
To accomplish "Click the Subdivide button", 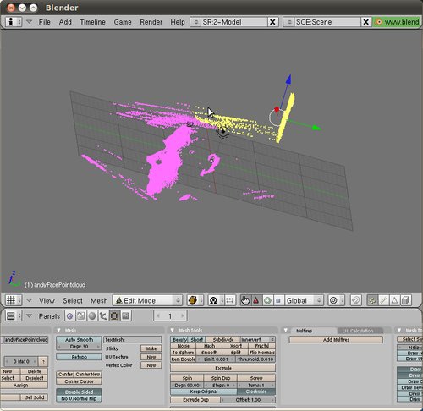I will pos(223,339).
